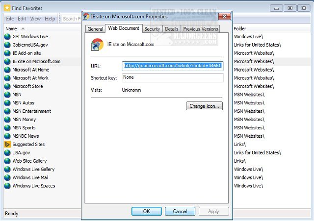Screen dimensions: 314x221
Task: Click the globe icon beside IE site on Microsoft.com row
Action: [7, 61]
